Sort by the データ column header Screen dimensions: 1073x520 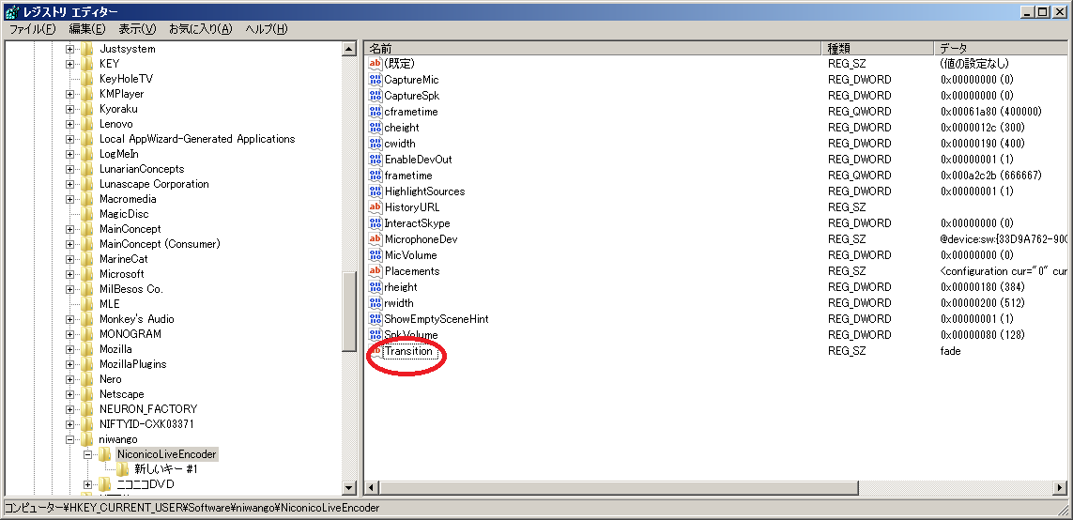click(x=1002, y=49)
